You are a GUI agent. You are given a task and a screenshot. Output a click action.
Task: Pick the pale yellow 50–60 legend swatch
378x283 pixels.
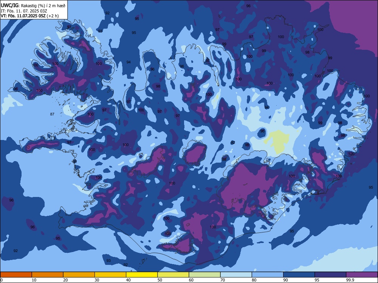pos(174,275)
